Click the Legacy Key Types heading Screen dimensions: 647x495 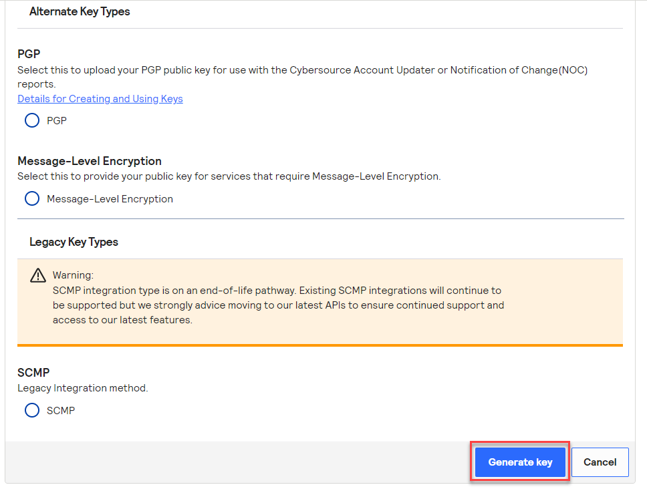74,242
